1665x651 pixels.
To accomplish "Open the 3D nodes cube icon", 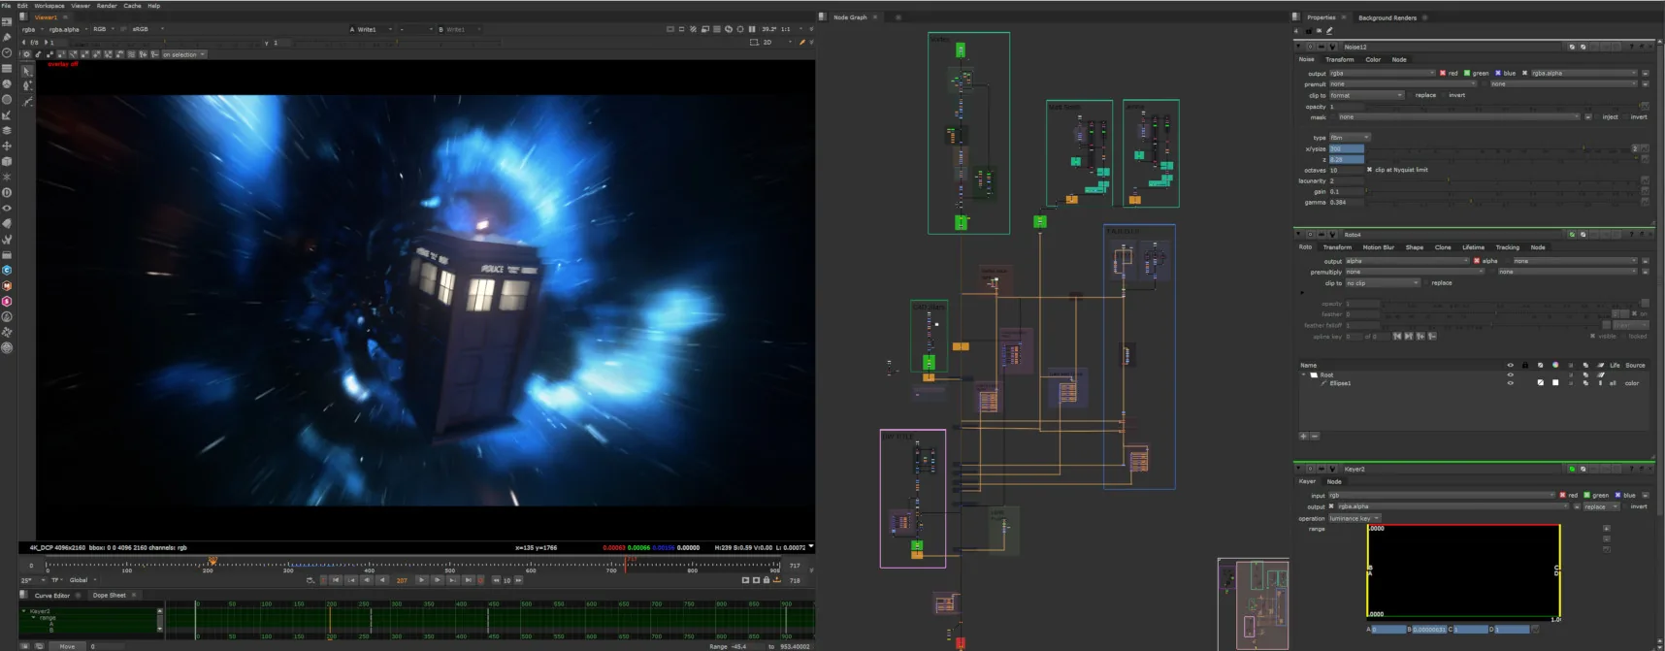I will tap(7, 161).
